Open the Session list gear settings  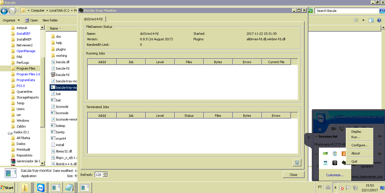pyautogui.click(x=379, y=136)
